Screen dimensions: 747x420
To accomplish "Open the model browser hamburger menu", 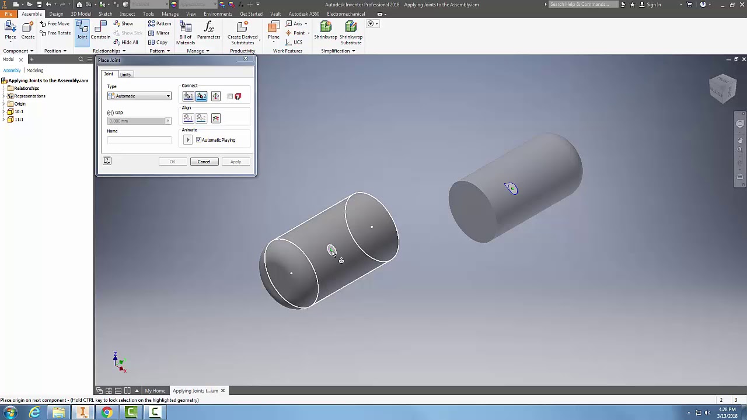I will coord(89,60).
